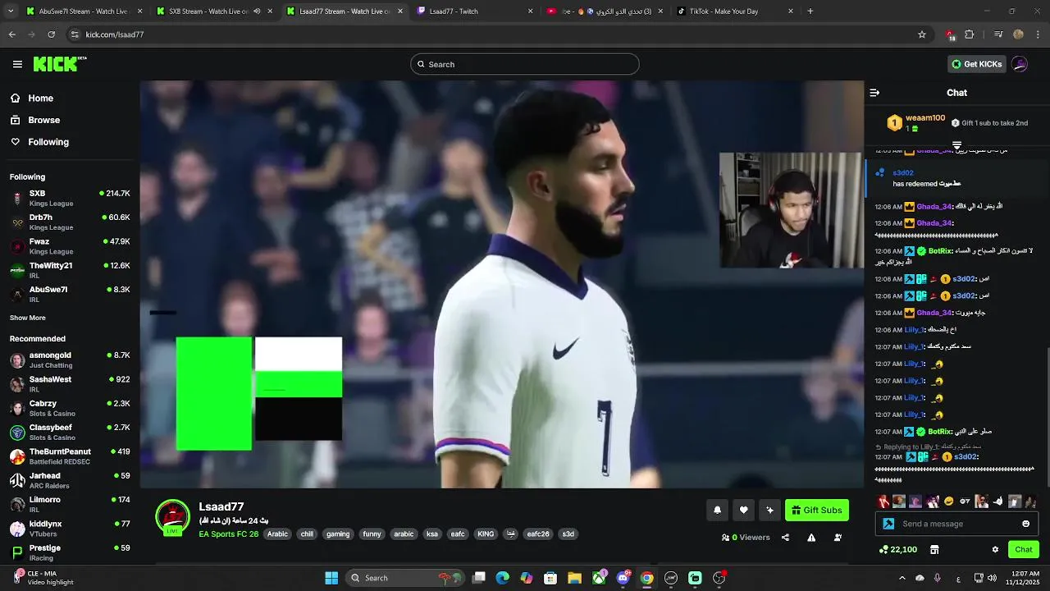Open Windows Start menu
1050x591 pixels.
point(331,578)
